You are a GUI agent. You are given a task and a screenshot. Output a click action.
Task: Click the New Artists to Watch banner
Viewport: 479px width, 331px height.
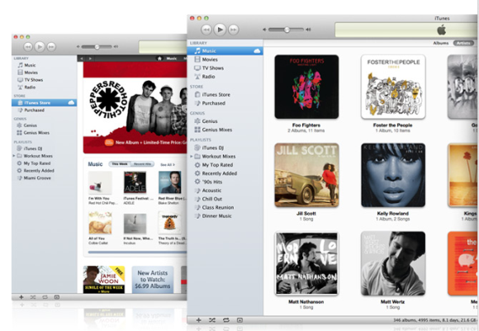click(153, 279)
